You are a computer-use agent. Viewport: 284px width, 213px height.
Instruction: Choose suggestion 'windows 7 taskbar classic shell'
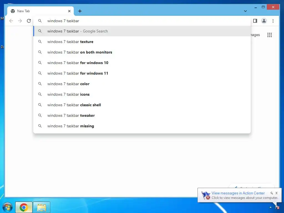click(142, 105)
